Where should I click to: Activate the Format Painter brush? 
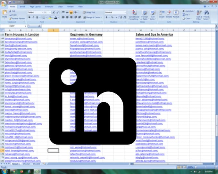[x=17, y=19]
